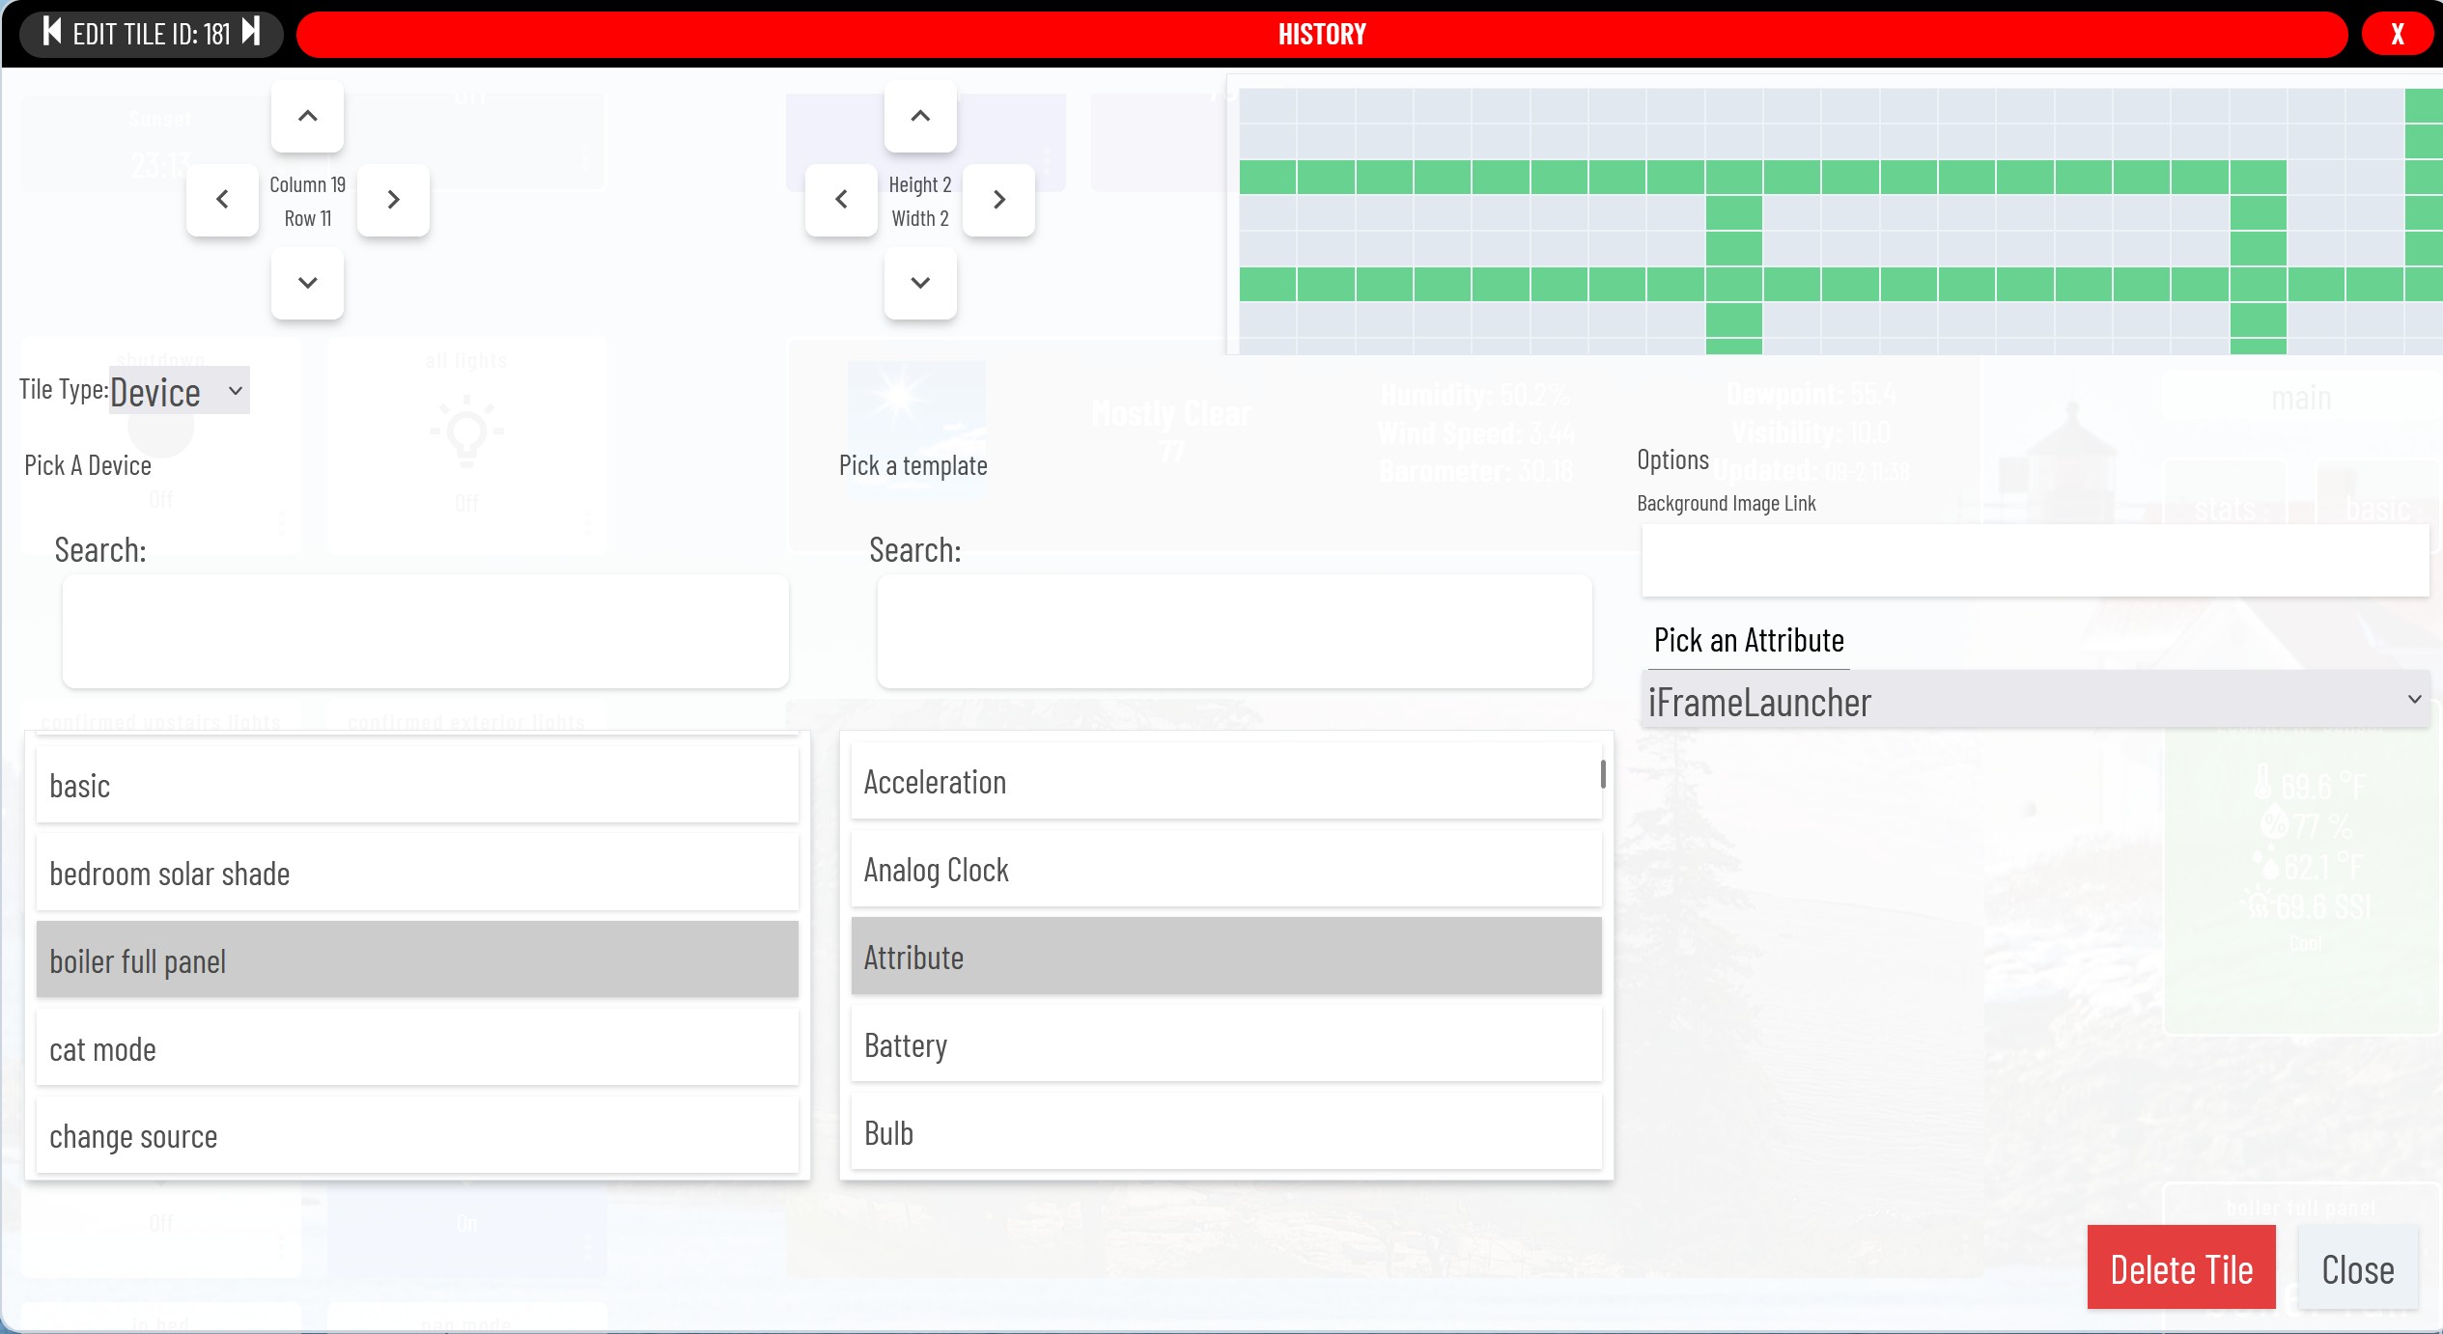Go to next tile with skip-forward icon
The width and height of the screenshot is (2443, 1334).
tap(251, 33)
